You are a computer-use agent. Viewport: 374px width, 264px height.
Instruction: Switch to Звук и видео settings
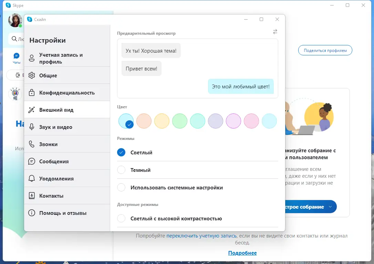(x=67, y=127)
